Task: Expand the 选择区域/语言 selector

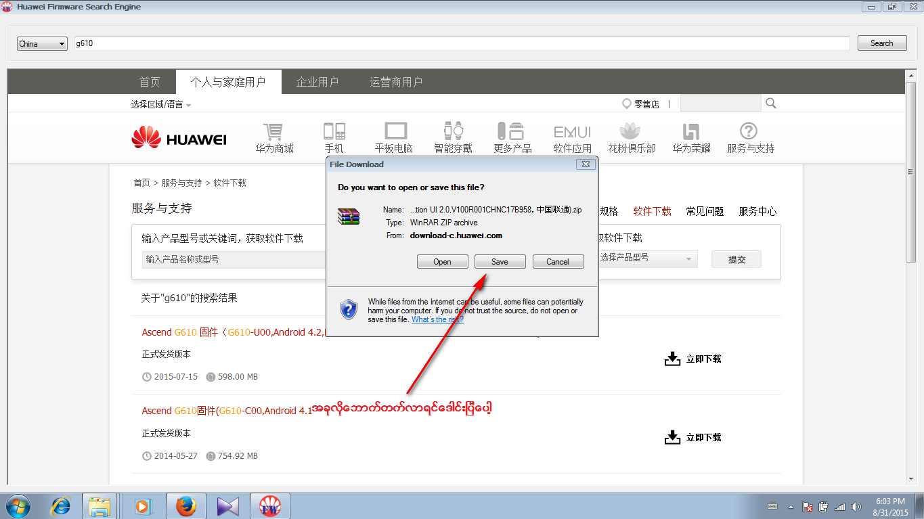Action: pos(161,104)
